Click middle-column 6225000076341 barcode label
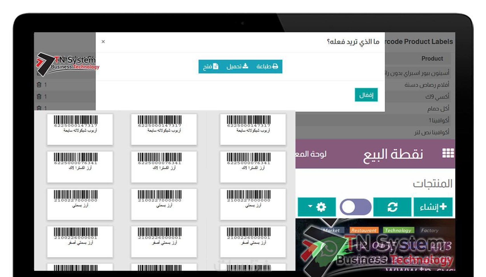Screen dimensions: 486x277 164,167
